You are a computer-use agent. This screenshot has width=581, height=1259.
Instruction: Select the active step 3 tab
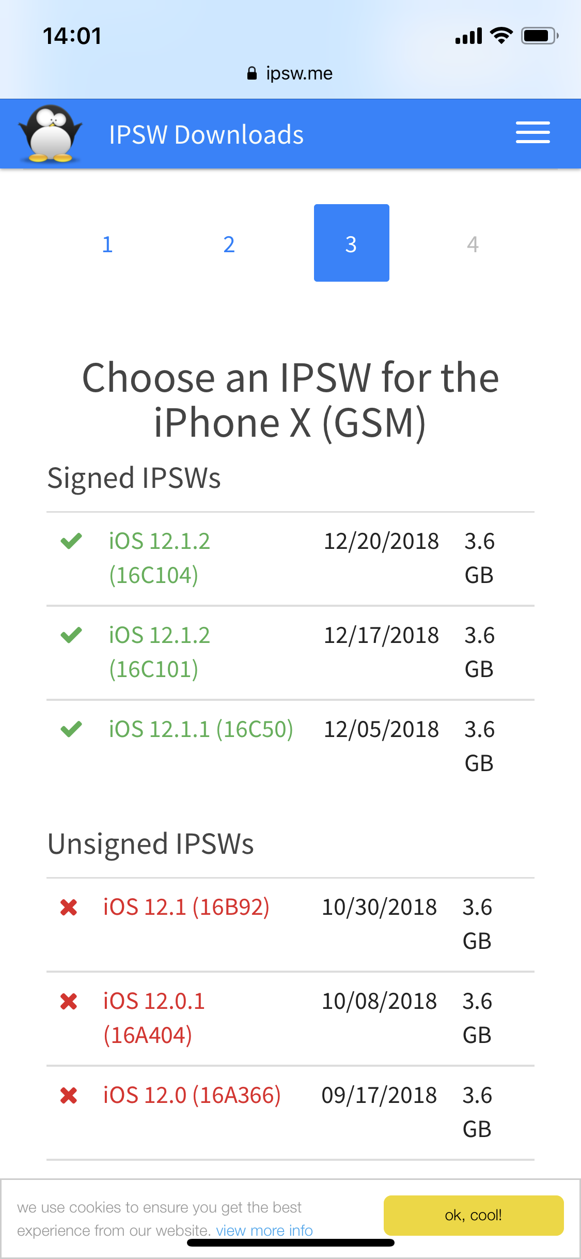pyautogui.click(x=352, y=243)
